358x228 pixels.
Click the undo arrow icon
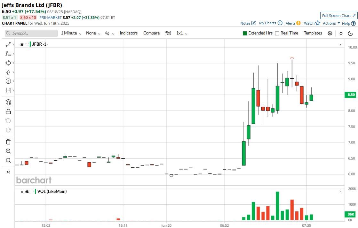coord(8,121)
